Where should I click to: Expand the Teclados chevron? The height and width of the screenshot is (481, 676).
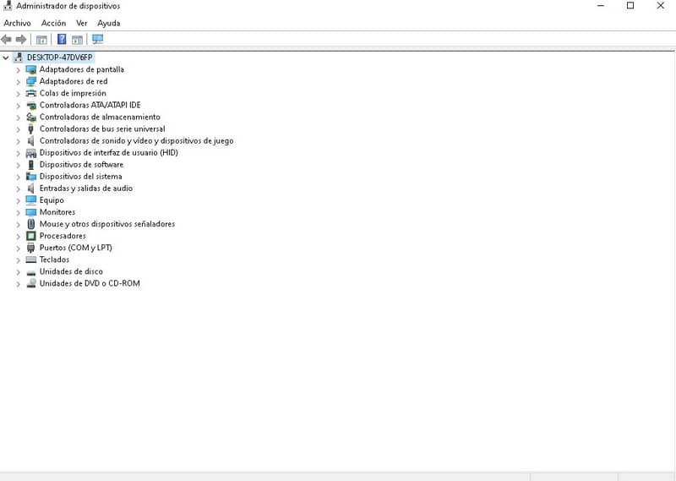coord(18,260)
